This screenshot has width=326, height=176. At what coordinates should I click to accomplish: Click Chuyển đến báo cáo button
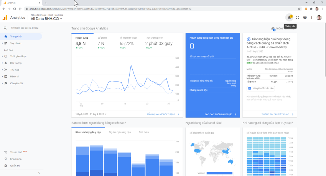261,88
